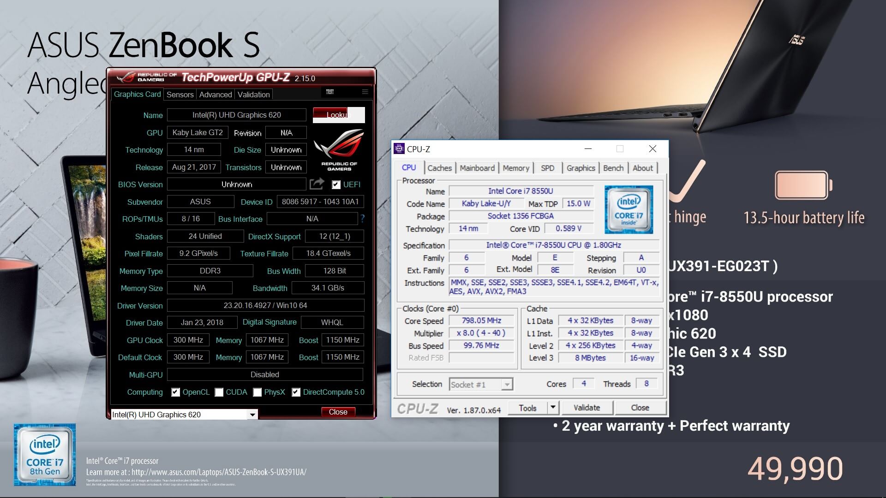
Task: Open the Socket #1 selection dropdown
Action: pyautogui.click(x=507, y=384)
